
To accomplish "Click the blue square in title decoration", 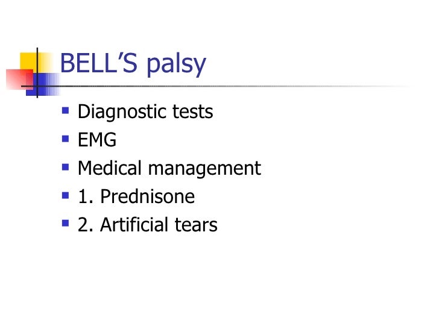I will 45,84.
